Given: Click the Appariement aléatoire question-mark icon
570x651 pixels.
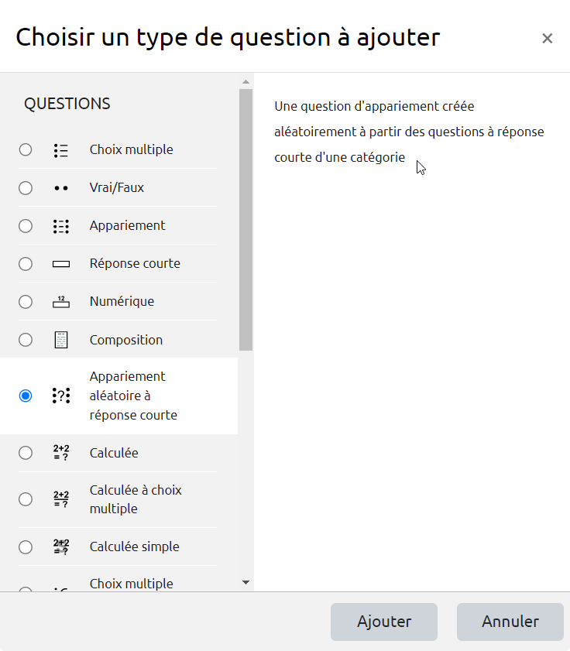Looking at the screenshot, I should [61, 396].
